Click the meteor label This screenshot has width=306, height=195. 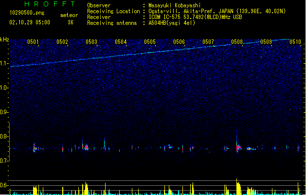[x=69, y=15]
